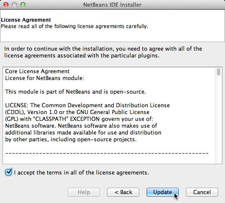The width and height of the screenshot is (225, 203).
Task: Click the bold 'License Agreement' heading
Action: [26, 20]
